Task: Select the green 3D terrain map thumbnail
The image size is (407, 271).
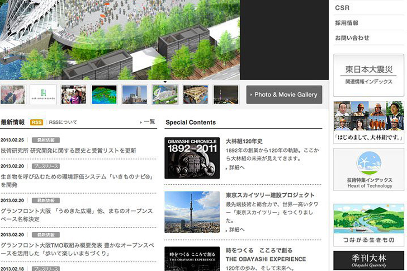Action: coord(104,95)
